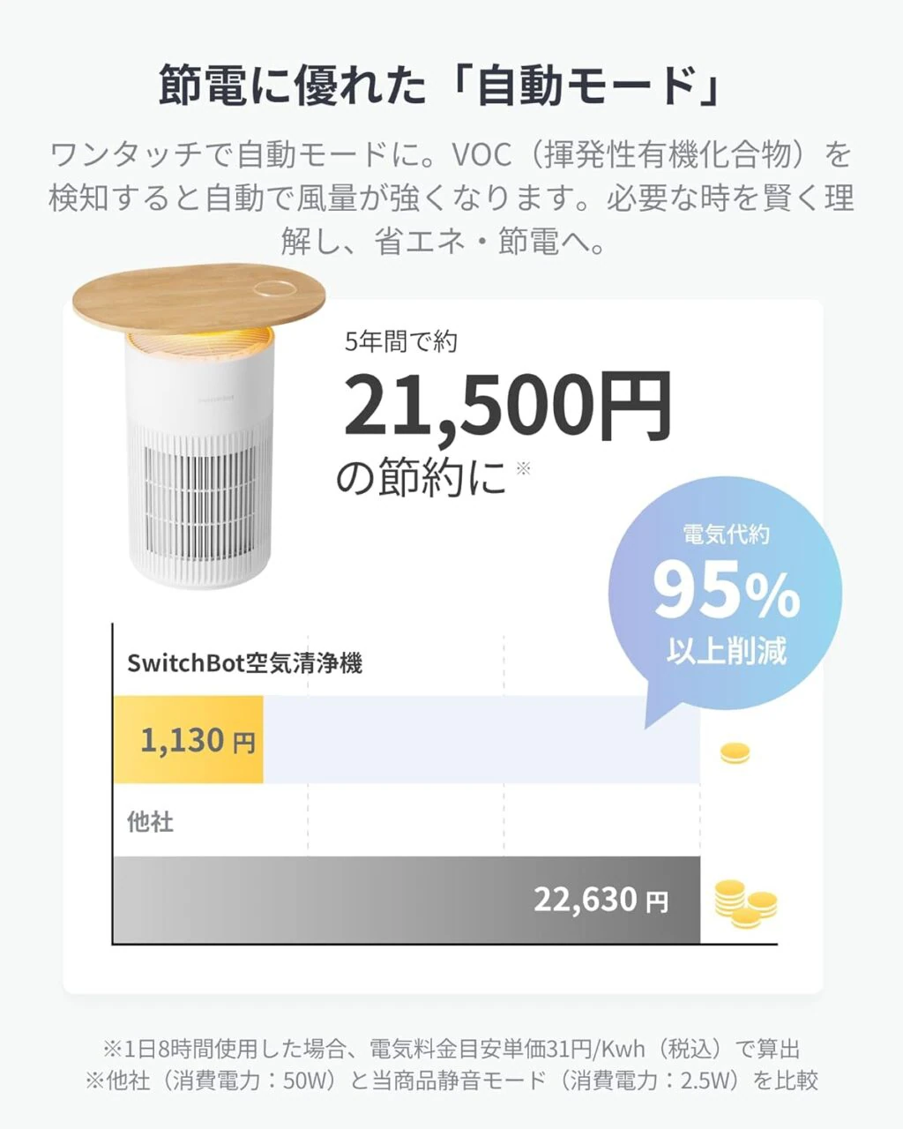The image size is (903, 1129).
Task: Click the footnote about 1日8時間使用
Action: (x=451, y=1049)
